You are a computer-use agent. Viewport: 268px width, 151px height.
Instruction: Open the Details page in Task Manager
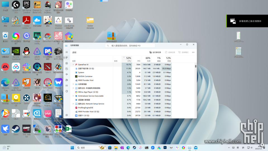pos(67,86)
